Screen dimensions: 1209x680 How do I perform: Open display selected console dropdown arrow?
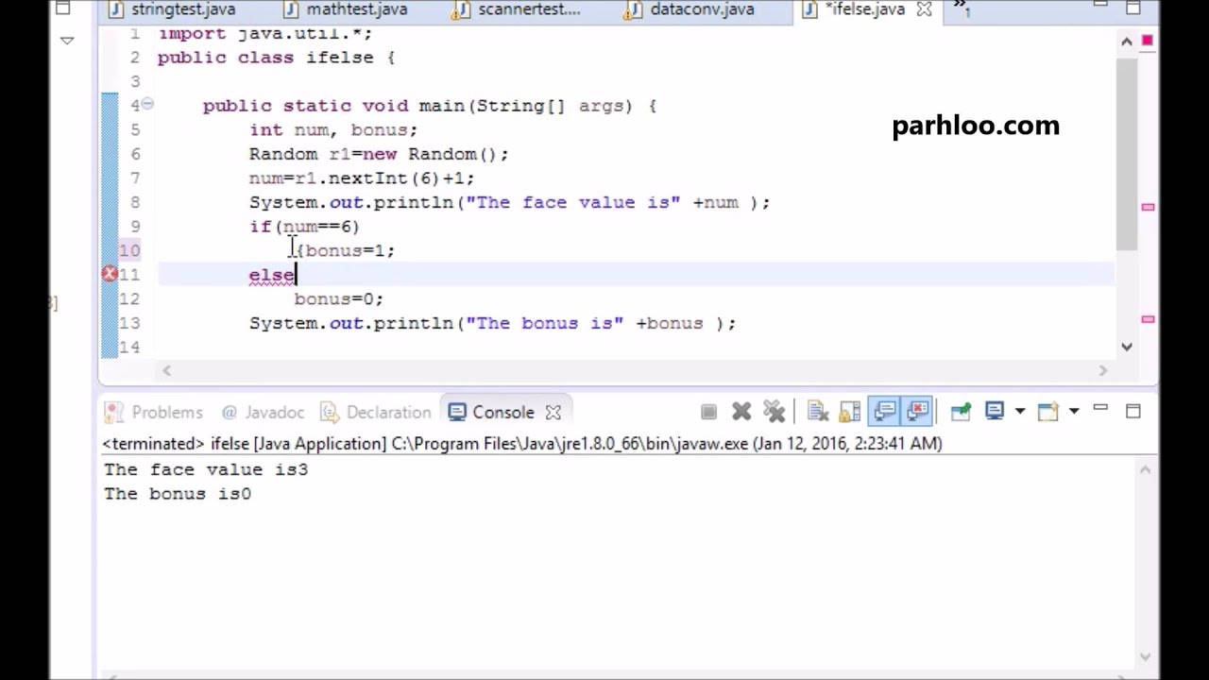(x=1019, y=412)
